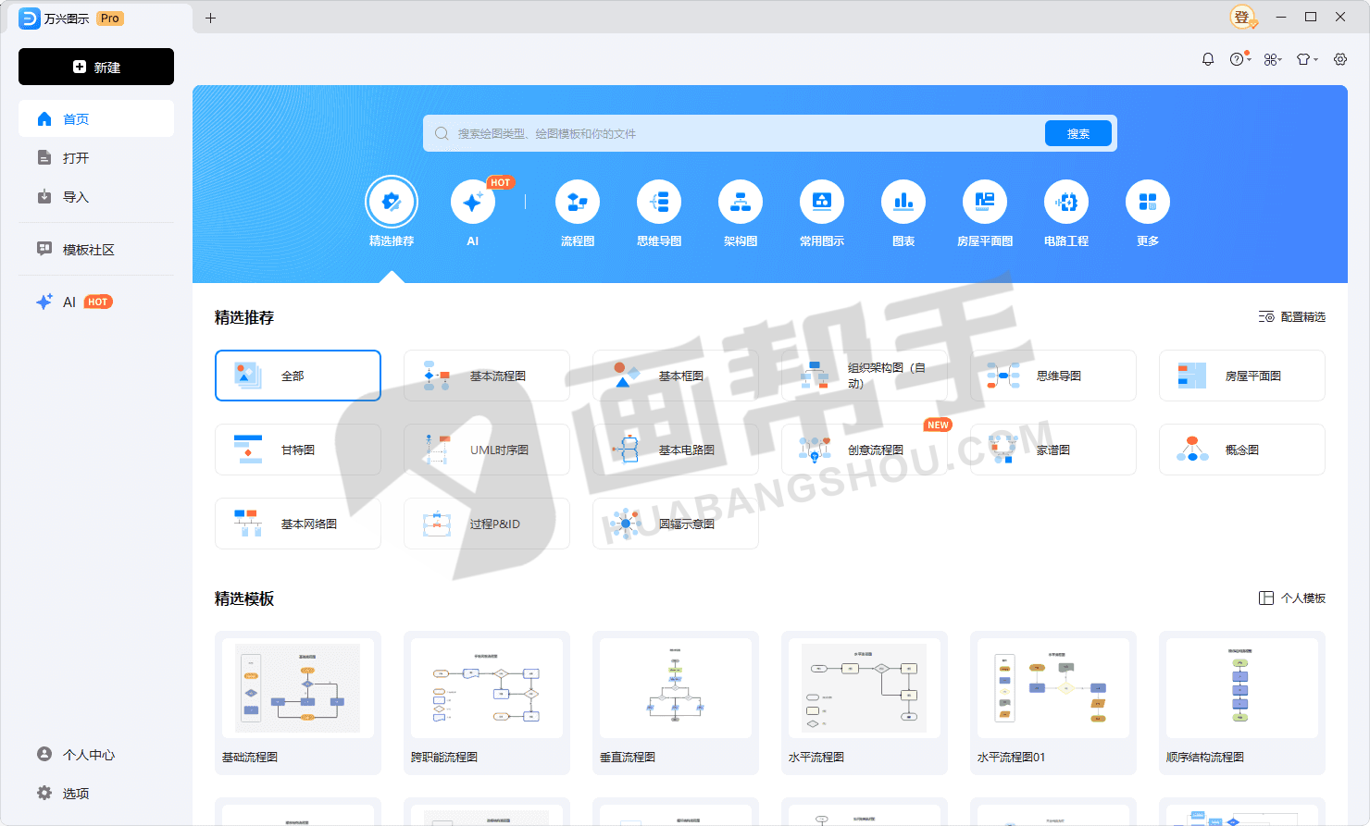
Task: Select 导入 in the left sidebar
Action: click(75, 197)
